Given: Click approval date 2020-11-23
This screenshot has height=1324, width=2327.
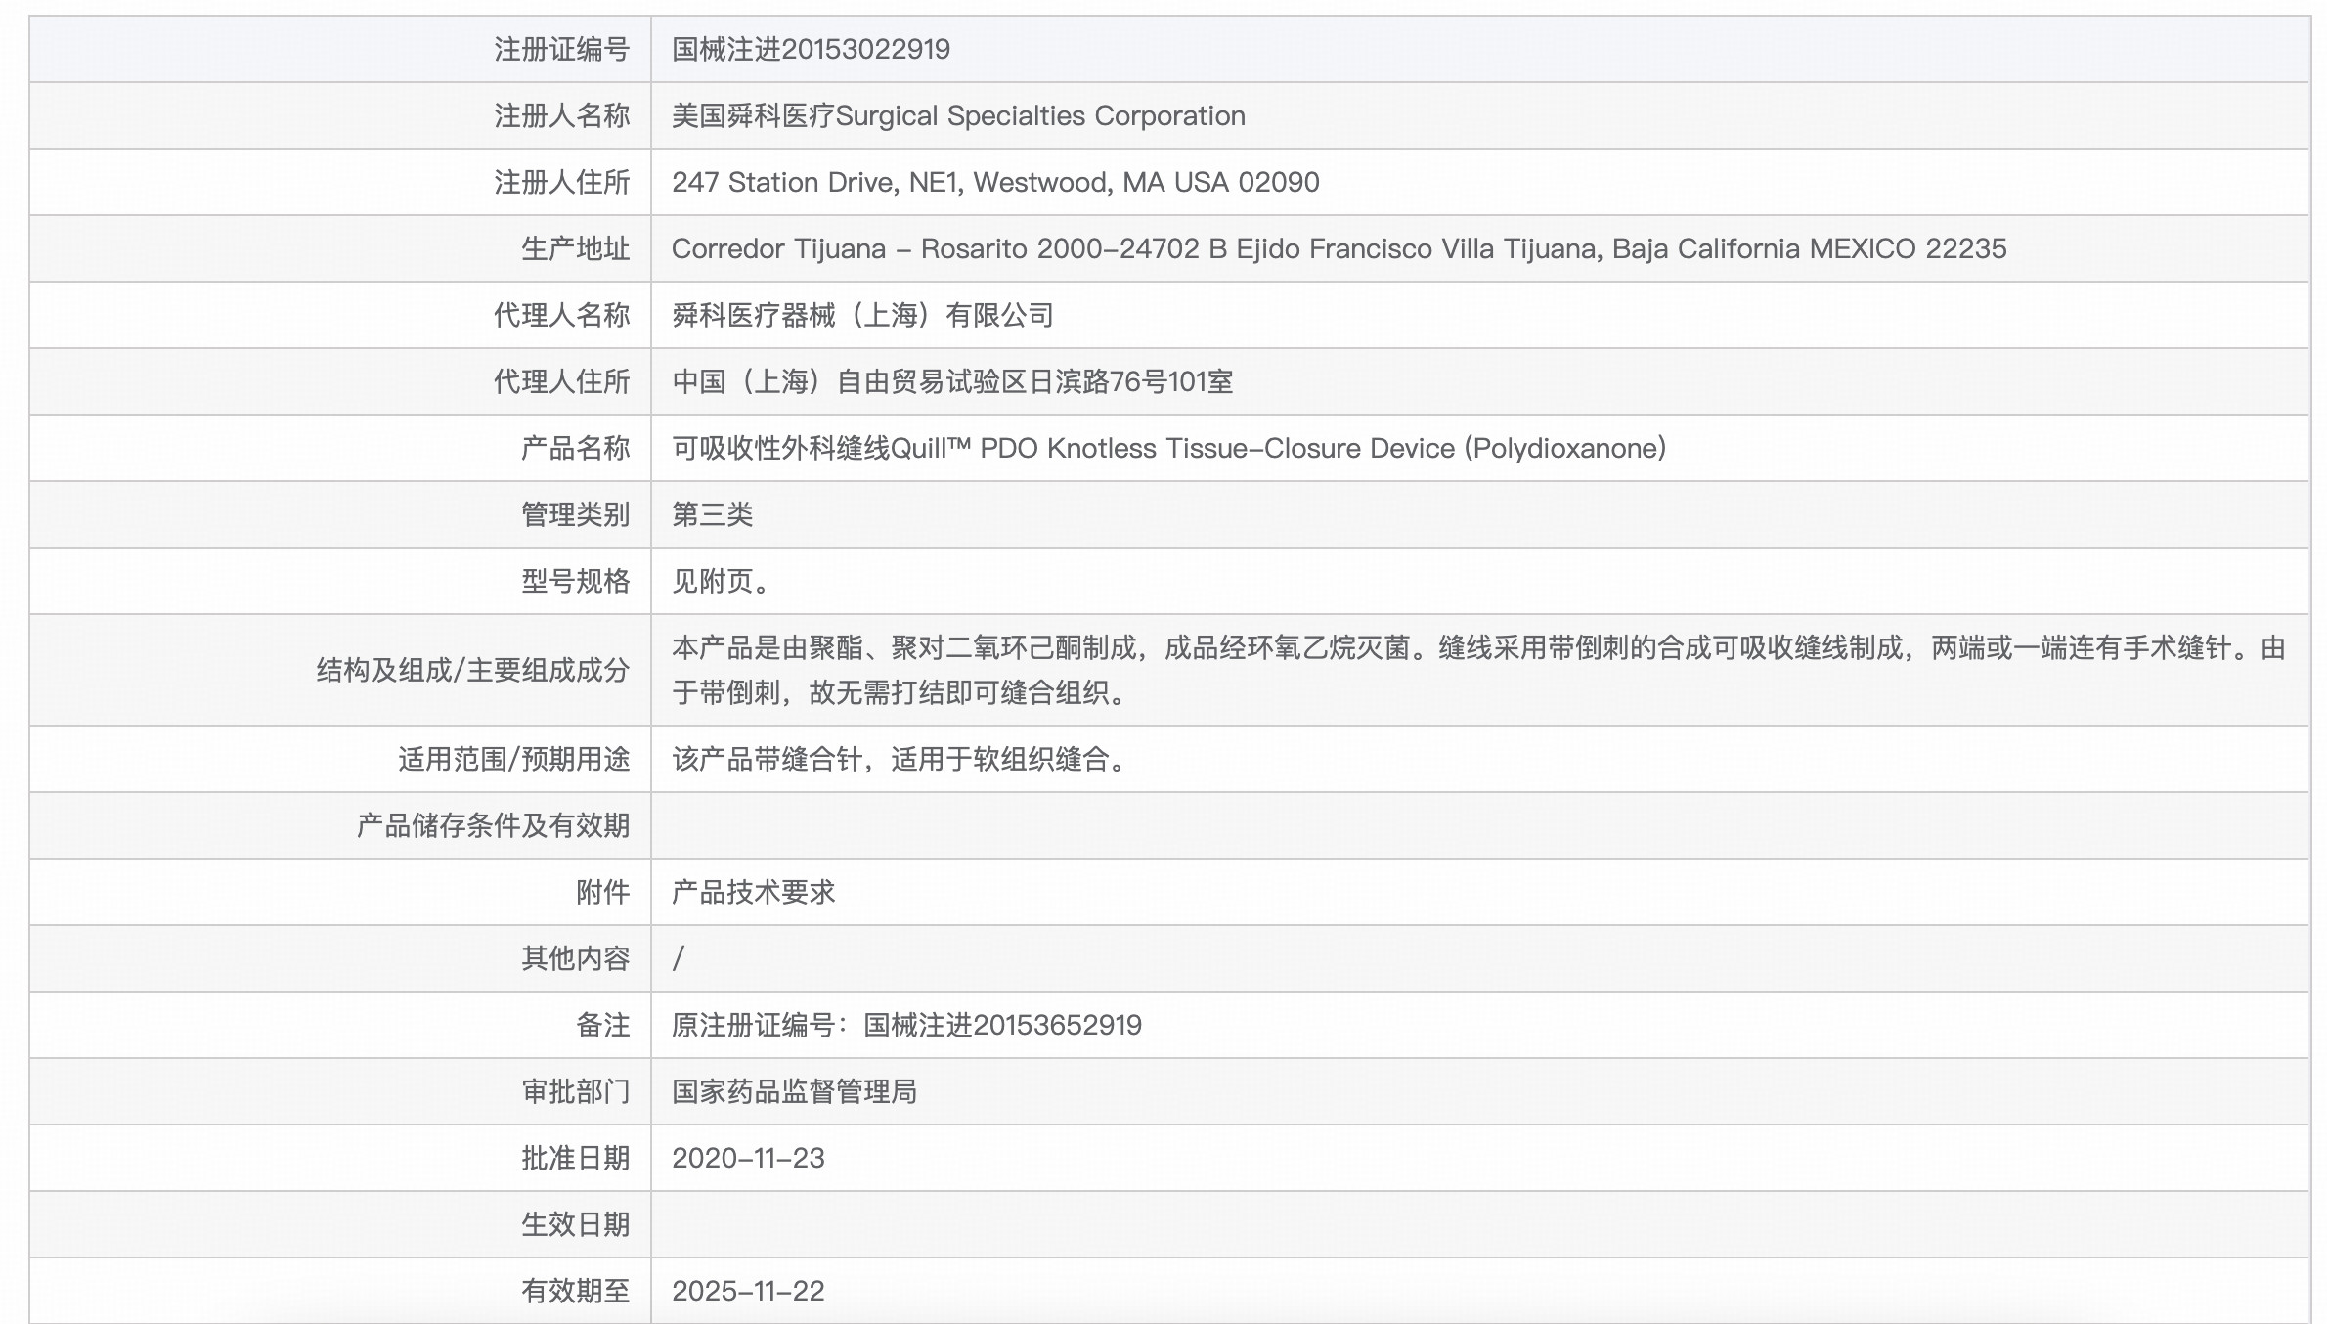Looking at the screenshot, I should click(748, 1158).
